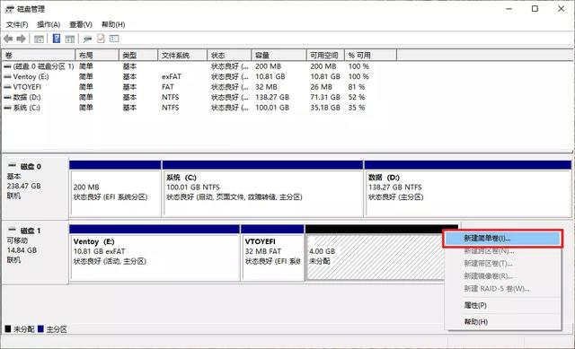Click the 容量 column header

(279, 56)
